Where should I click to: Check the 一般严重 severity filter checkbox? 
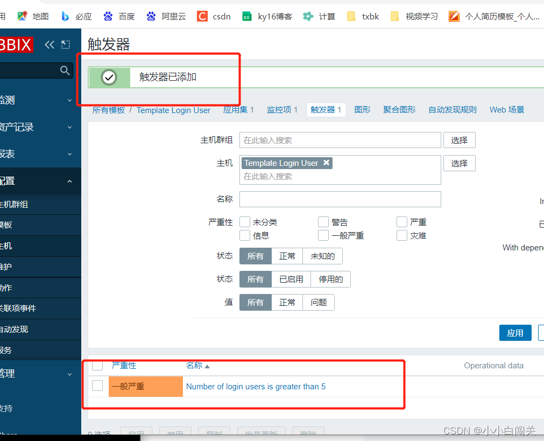(x=323, y=235)
